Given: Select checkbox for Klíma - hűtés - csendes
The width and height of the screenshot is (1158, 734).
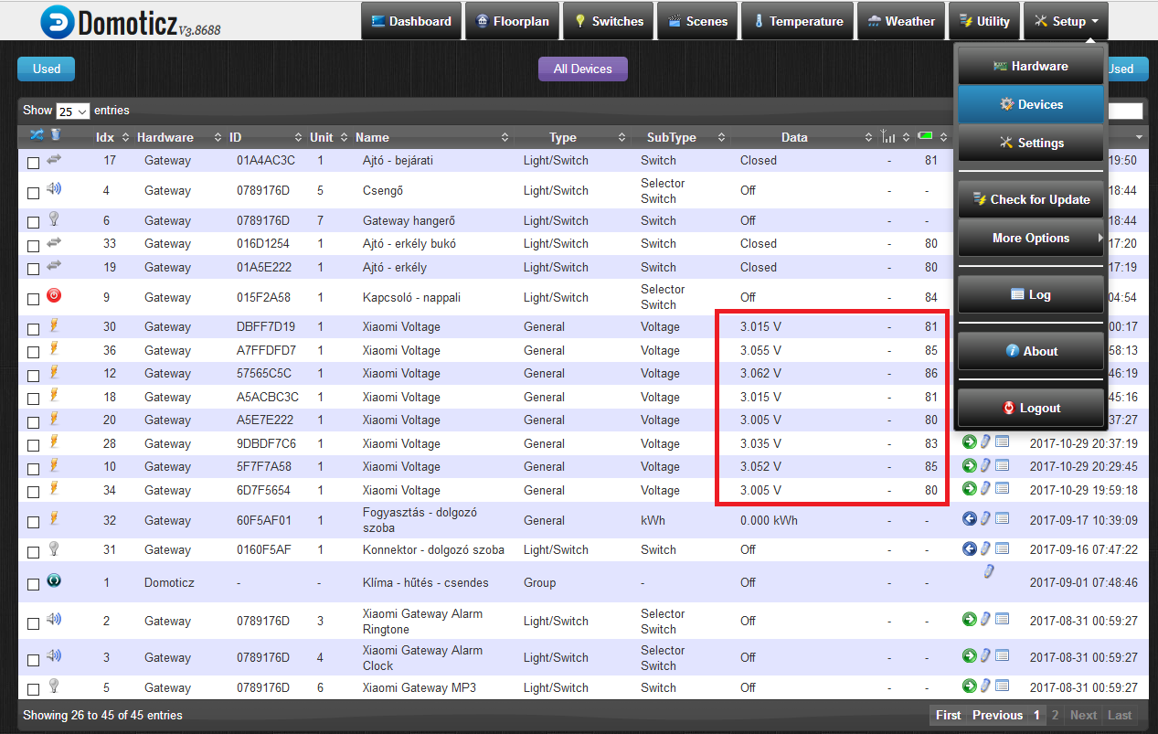Looking at the screenshot, I should point(33,584).
